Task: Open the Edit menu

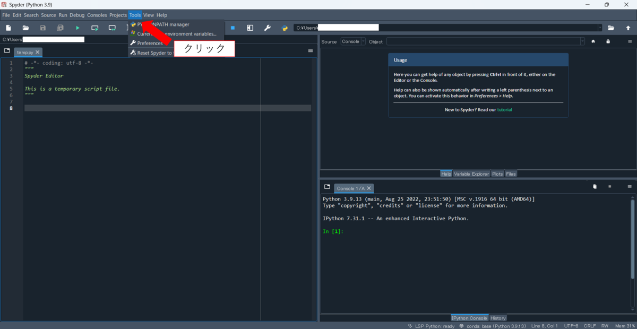Action: [17, 15]
